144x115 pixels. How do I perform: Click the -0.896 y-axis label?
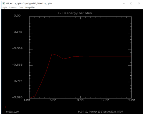tap(17, 97)
